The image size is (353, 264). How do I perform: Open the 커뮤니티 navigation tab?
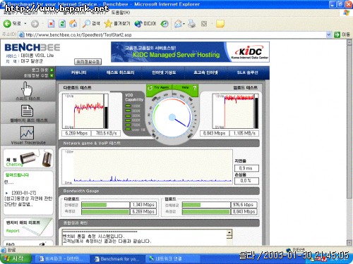click(x=78, y=73)
